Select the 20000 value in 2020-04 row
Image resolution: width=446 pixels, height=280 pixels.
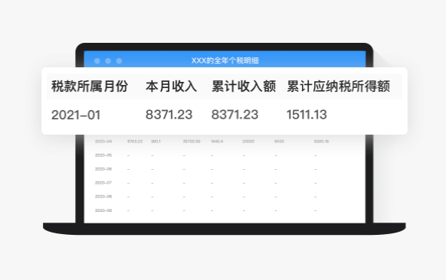point(248,142)
